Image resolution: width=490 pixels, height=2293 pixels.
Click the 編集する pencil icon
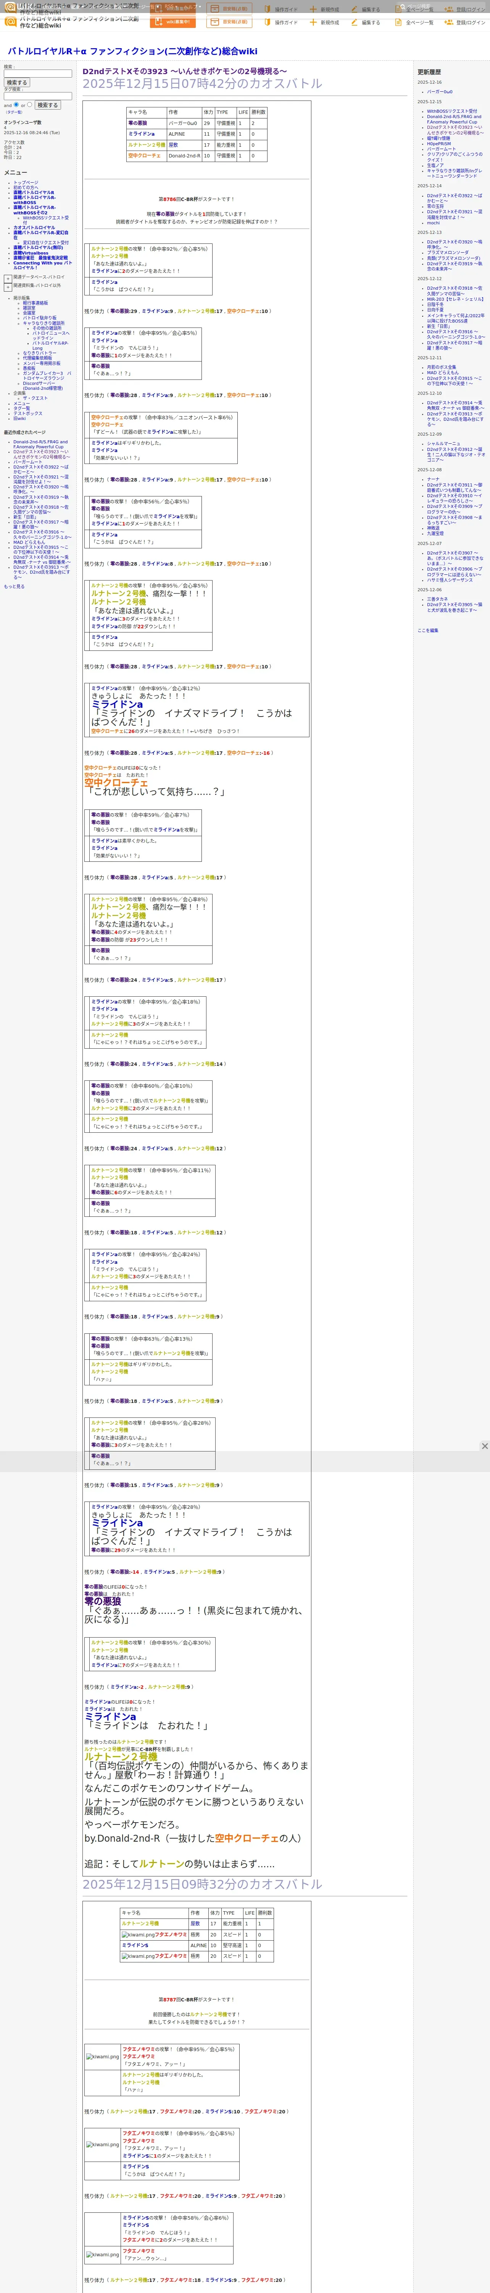354,22
